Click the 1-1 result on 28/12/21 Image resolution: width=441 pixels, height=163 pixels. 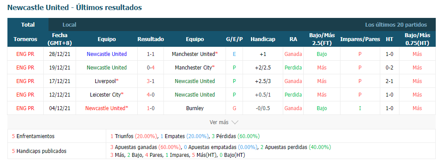(150, 54)
